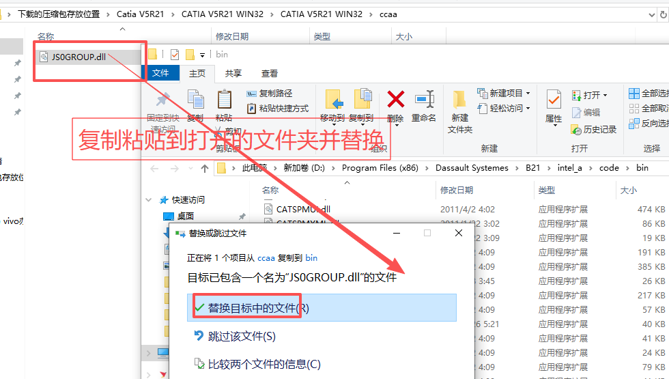Close the Replace or Skip Files dialog
This screenshot has height=379, width=669.
pos(459,233)
